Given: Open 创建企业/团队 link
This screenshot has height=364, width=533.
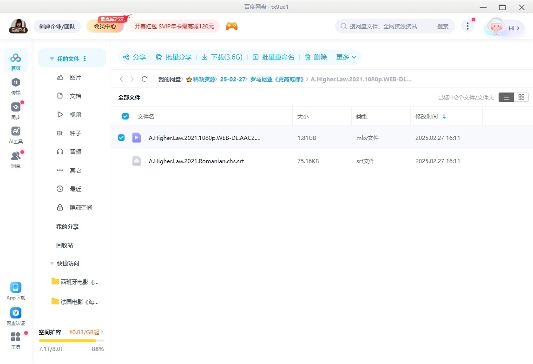Looking at the screenshot, I should [x=57, y=26].
